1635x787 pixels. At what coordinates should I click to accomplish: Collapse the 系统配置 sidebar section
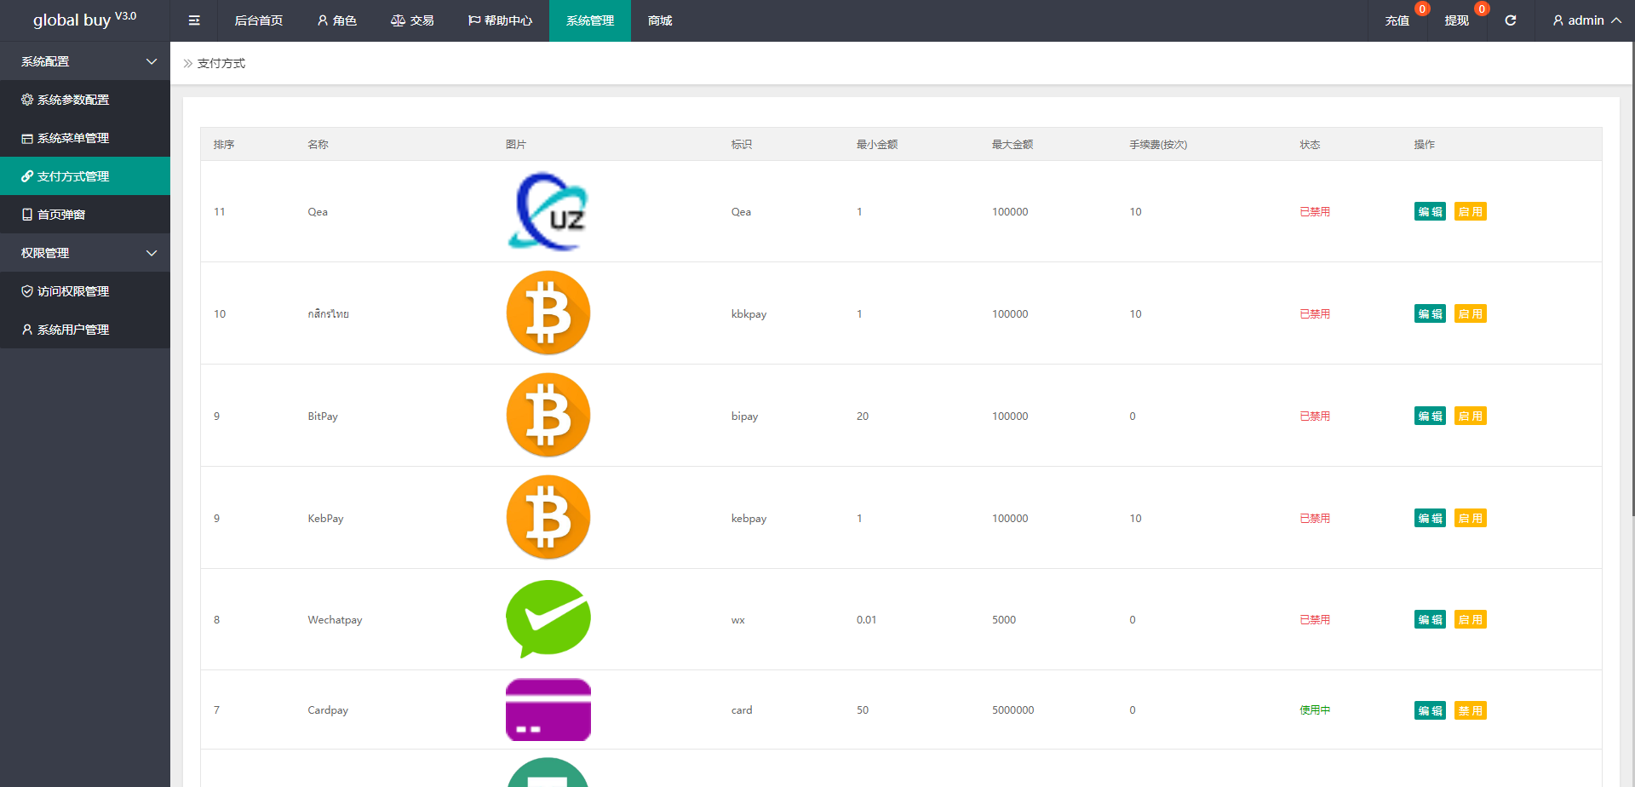click(85, 61)
